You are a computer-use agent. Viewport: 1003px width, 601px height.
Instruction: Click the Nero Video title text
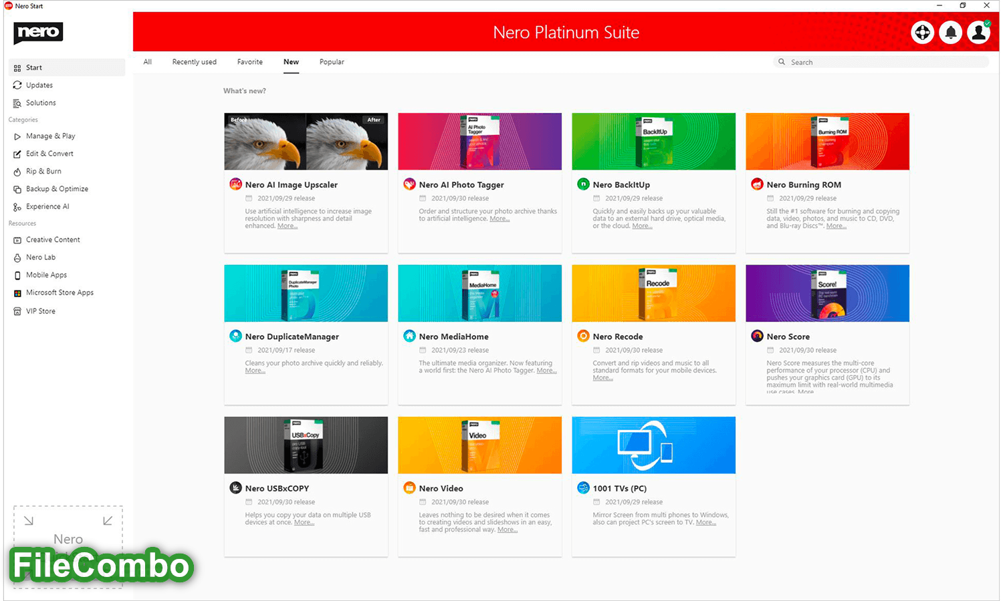(441, 488)
